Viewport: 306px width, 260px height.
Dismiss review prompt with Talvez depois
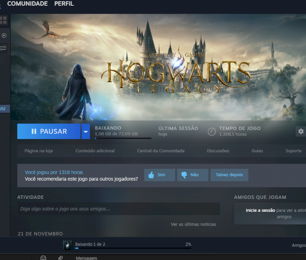(x=229, y=175)
